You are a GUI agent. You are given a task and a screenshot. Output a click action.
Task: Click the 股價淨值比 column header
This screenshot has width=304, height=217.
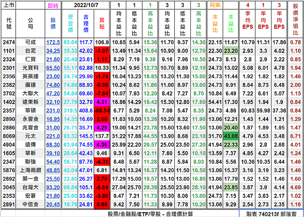(296, 19)
